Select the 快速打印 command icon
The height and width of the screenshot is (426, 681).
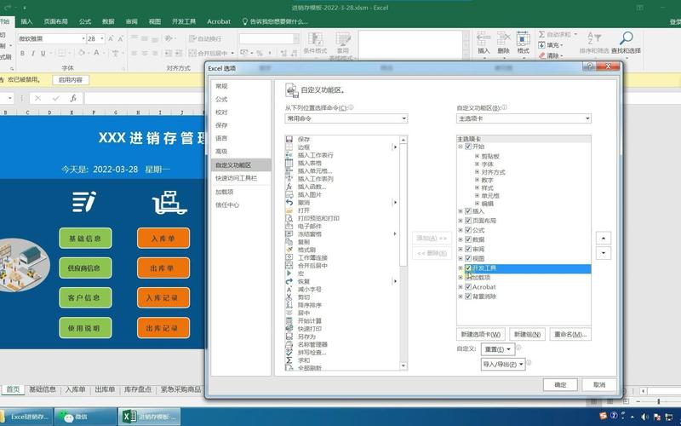coord(289,329)
